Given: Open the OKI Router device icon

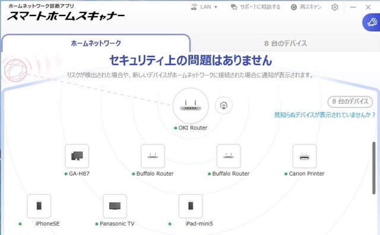Looking at the screenshot, I should coord(191,106).
